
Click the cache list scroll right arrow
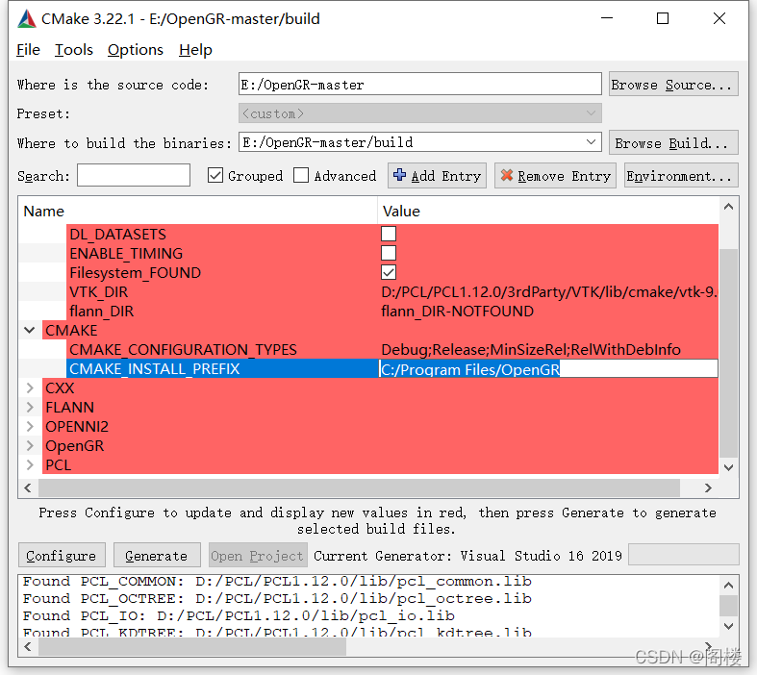pyautogui.click(x=708, y=487)
